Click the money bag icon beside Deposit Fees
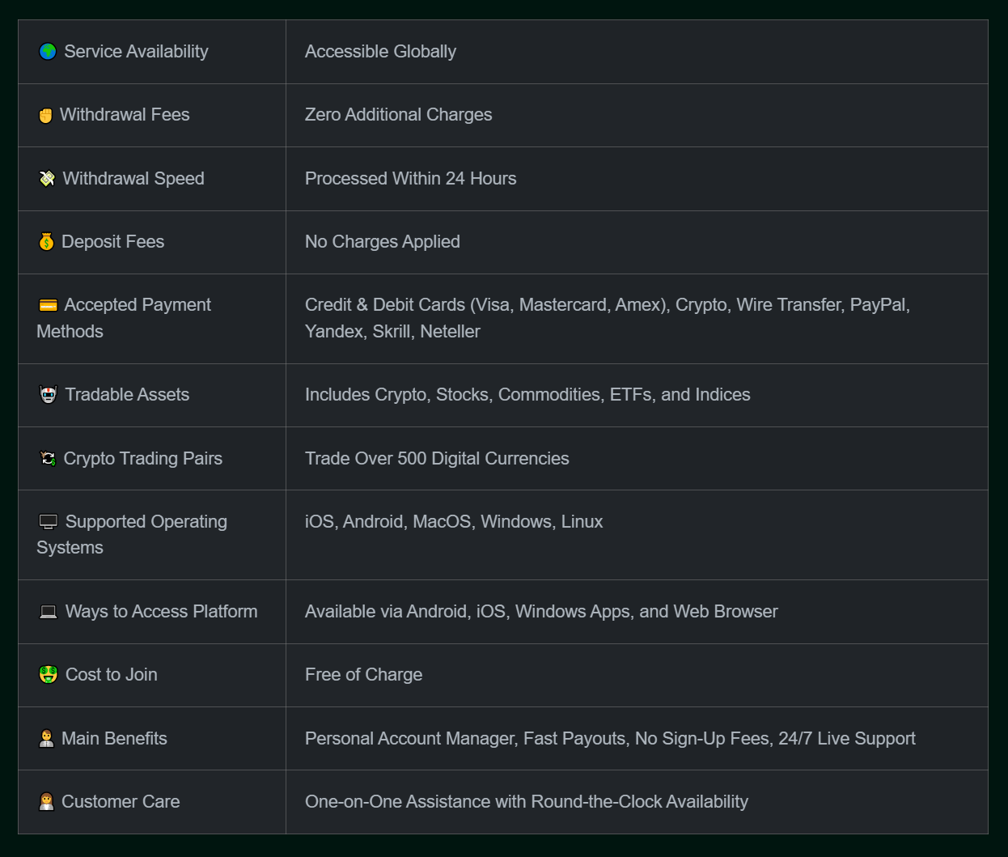The height and width of the screenshot is (857, 1008). (47, 242)
